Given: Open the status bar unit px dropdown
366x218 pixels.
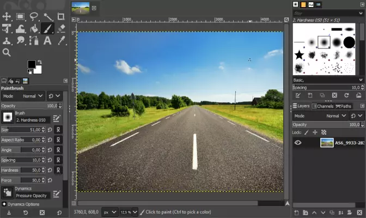Looking at the screenshot, I should [109, 212].
